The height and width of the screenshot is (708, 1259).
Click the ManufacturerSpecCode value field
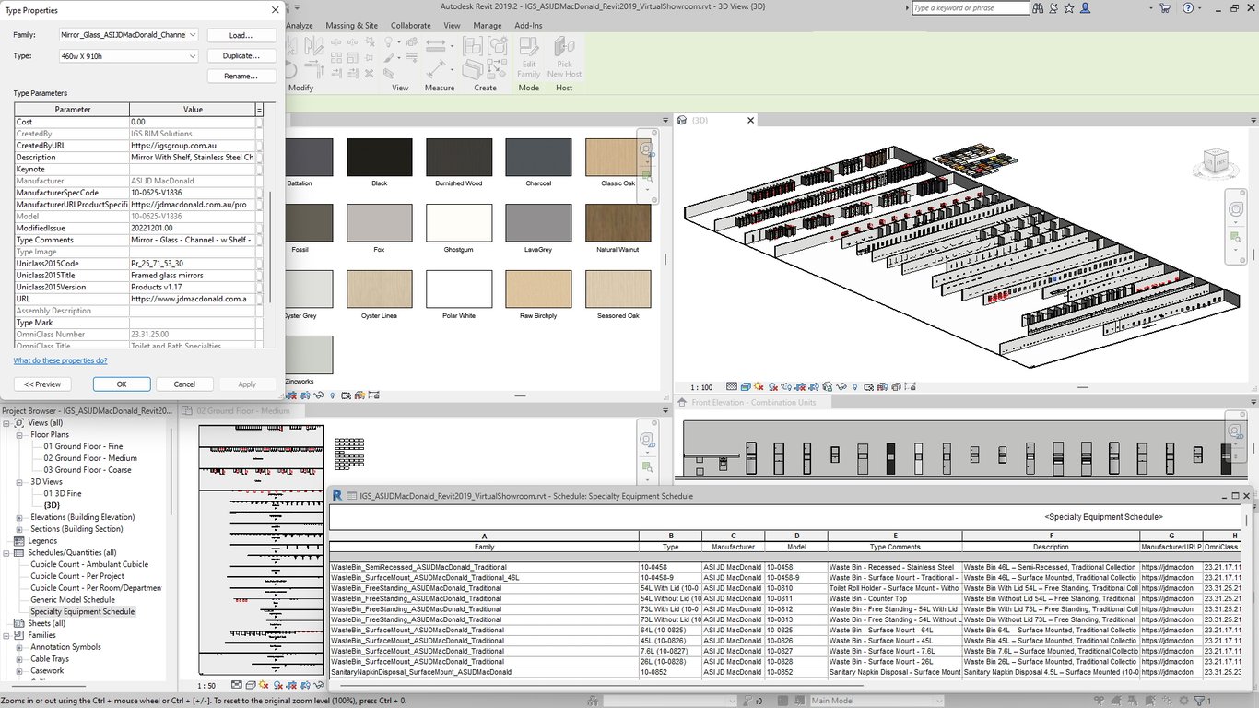tap(192, 193)
